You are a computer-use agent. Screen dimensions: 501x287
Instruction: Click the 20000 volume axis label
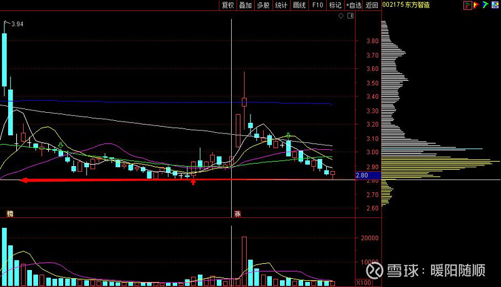[x=369, y=237]
